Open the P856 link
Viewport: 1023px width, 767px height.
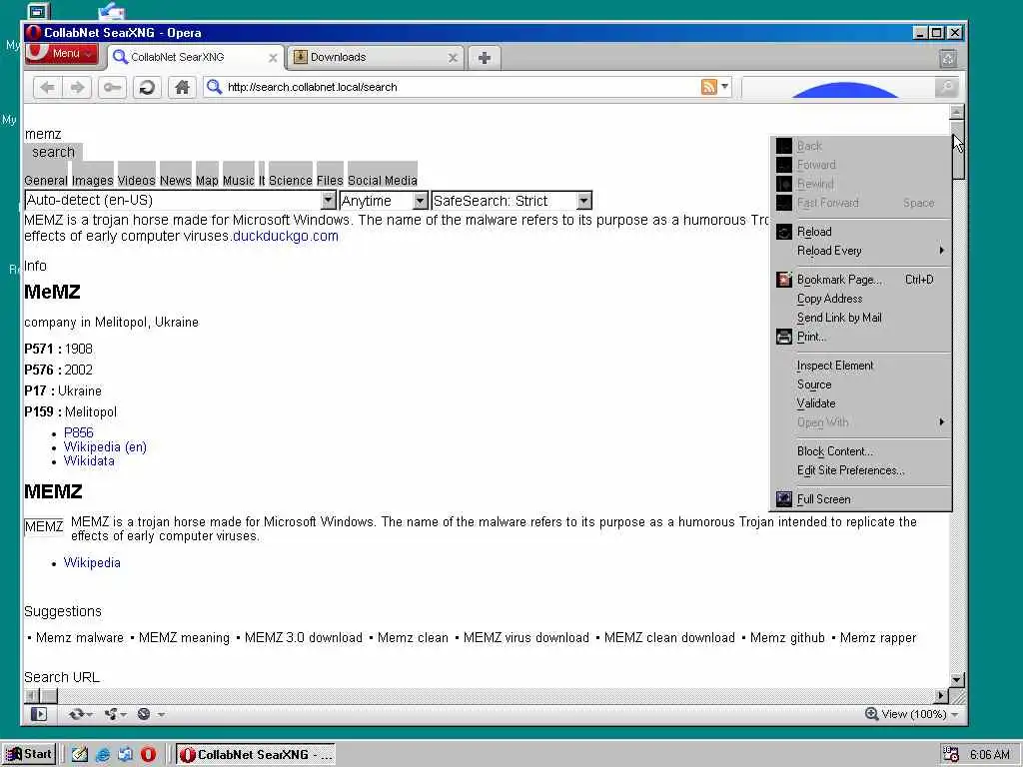(78, 432)
